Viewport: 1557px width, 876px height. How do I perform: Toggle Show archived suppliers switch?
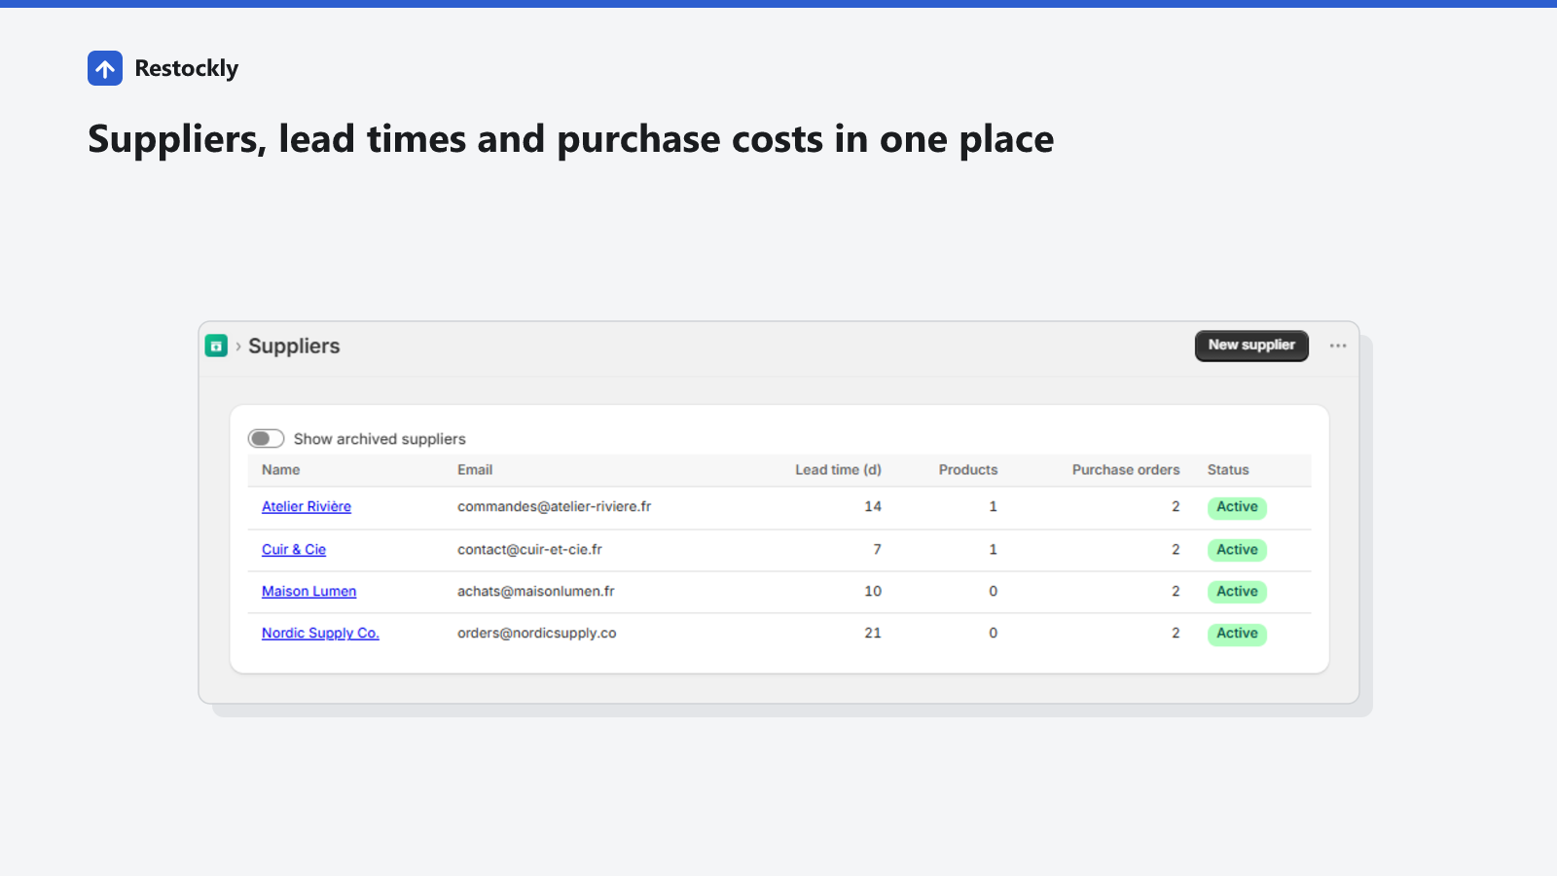(x=266, y=439)
